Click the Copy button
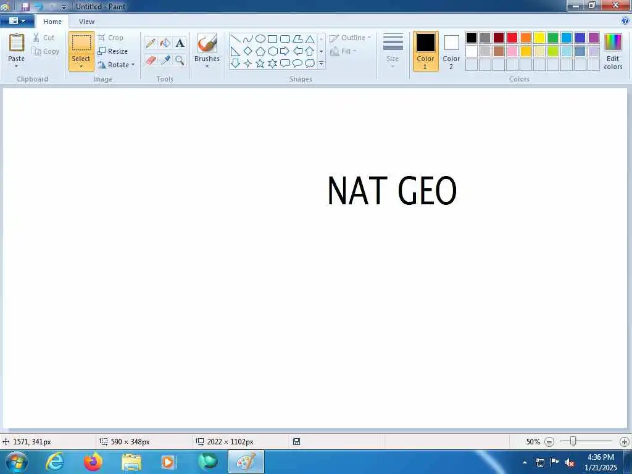Screen dimensions: 632x474 [x=46, y=51]
